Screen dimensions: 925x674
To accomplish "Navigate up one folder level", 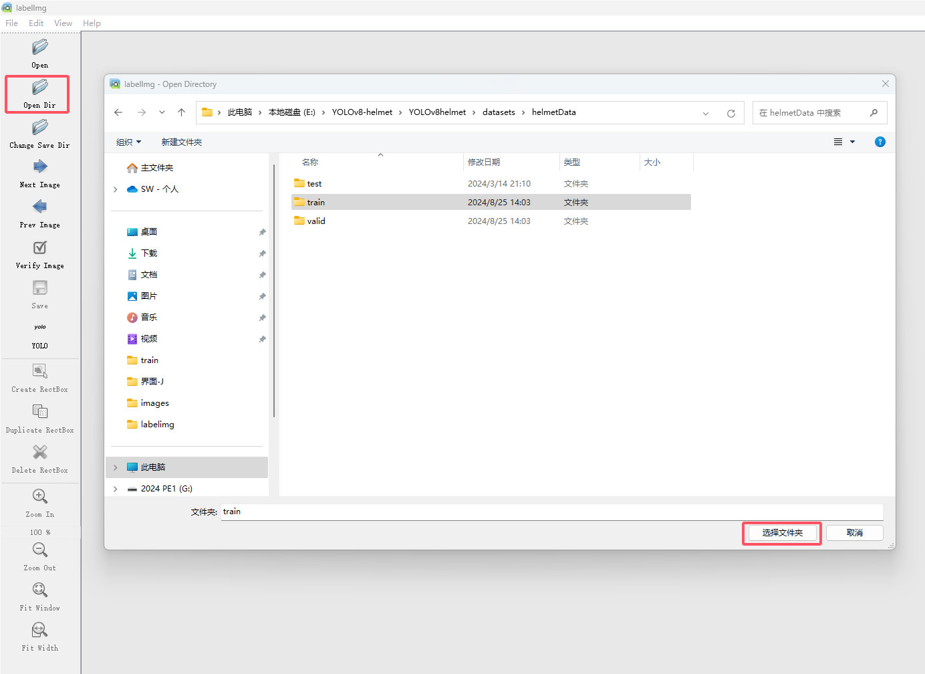I will [x=181, y=112].
